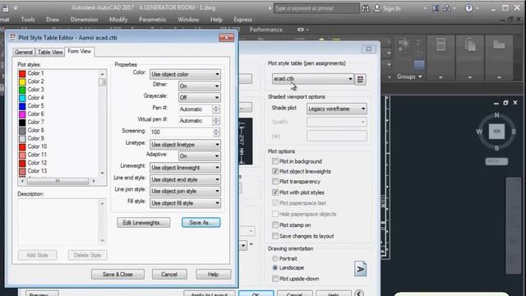
Task: Select the Color 2 yellow swatch
Action: [x=22, y=81]
